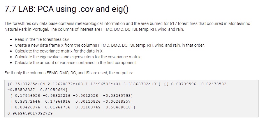Click the value 0.98372646 in output

tap(28, 101)
